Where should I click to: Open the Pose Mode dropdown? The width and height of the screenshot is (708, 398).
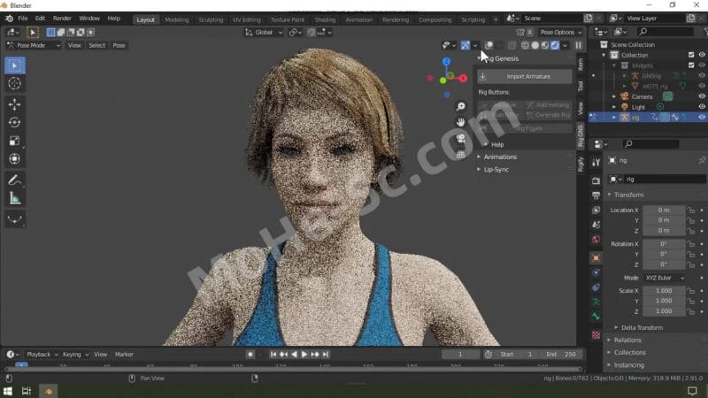pyautogui.click(x=34, y=45)
